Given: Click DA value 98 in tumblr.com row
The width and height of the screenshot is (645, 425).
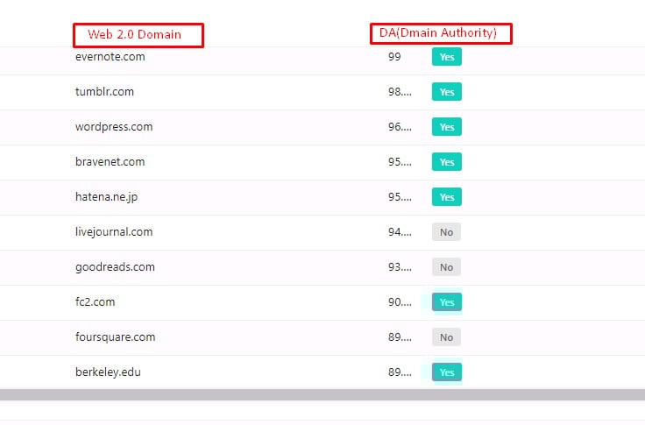Looking at the screenshot, I should tap(400, 92).
